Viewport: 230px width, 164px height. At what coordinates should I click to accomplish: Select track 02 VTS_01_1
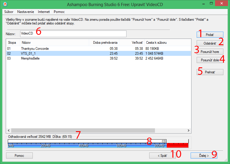(98, 54)
